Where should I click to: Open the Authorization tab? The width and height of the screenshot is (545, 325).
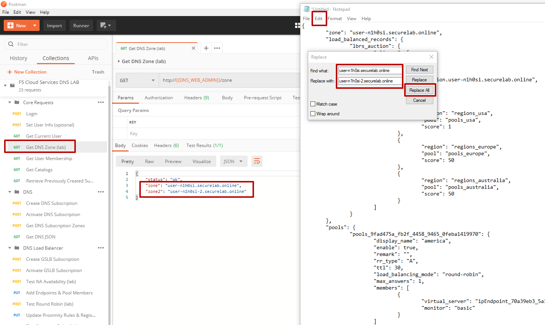coord(159,97)
